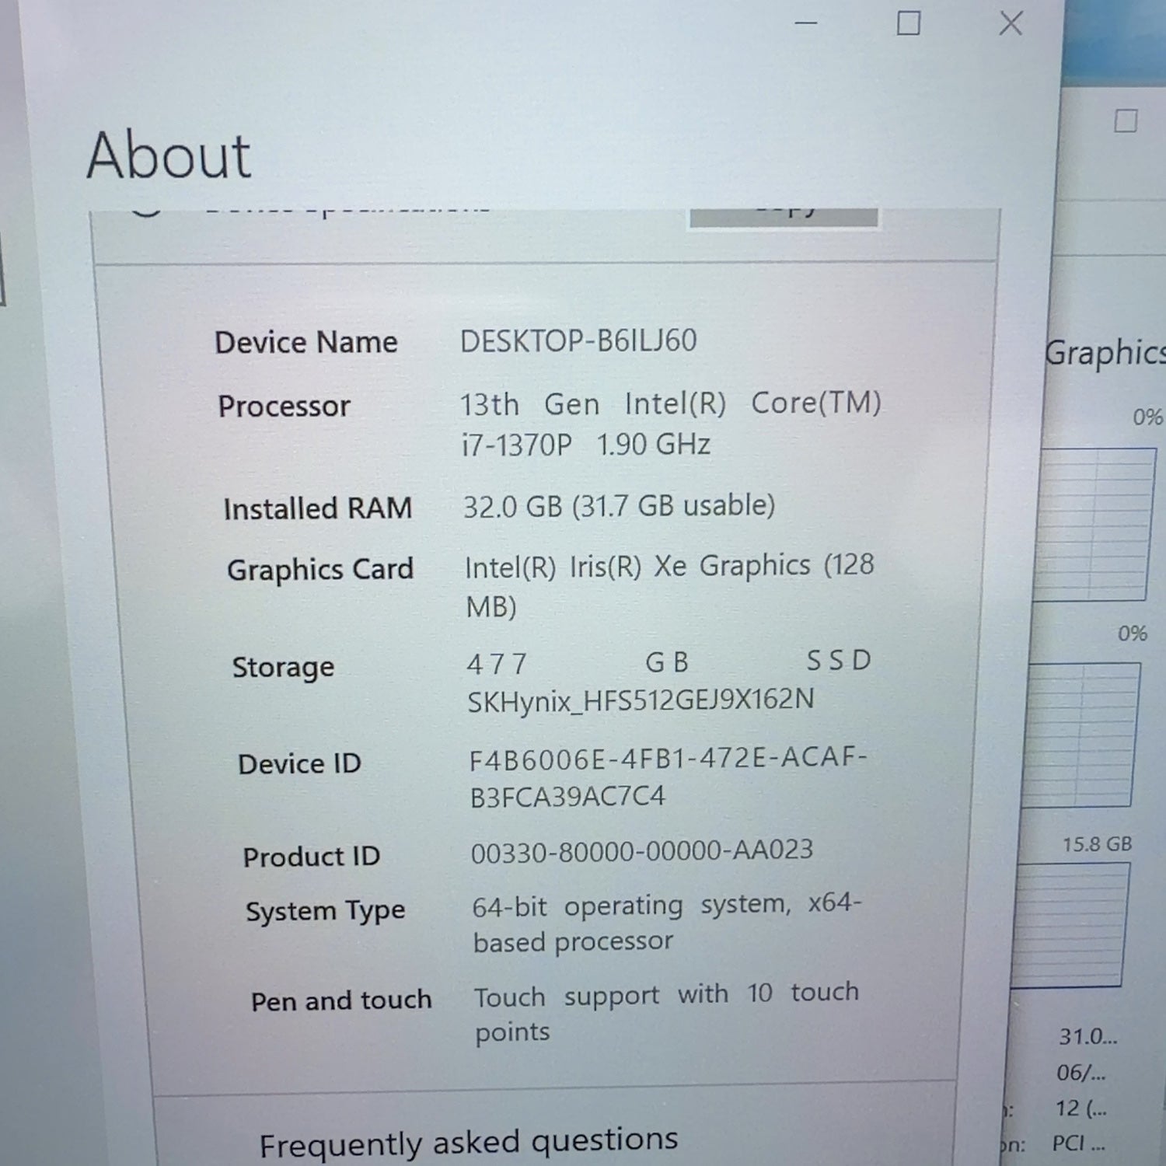The image size is (1166, 1166).
Task: Click the PCI ... value in background window
Action: (1079, 1143)
